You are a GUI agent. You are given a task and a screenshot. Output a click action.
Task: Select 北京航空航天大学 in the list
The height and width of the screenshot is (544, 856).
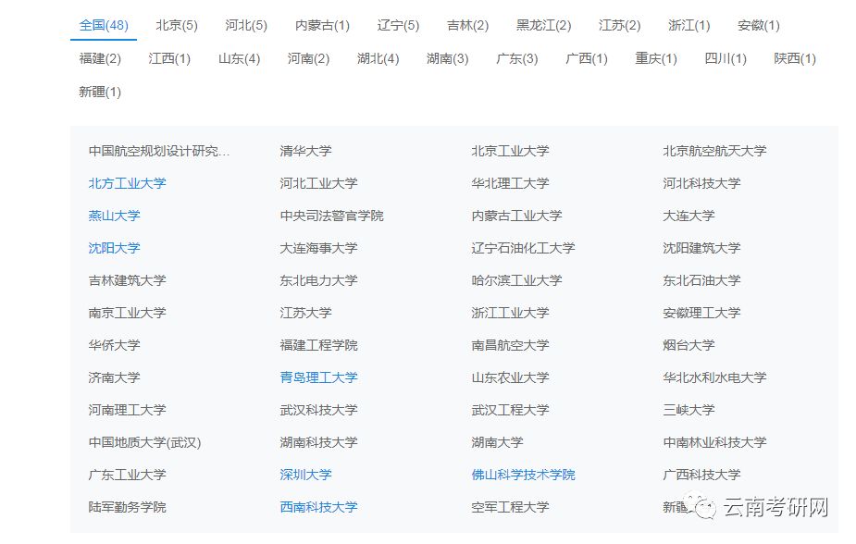pos(714,151)
